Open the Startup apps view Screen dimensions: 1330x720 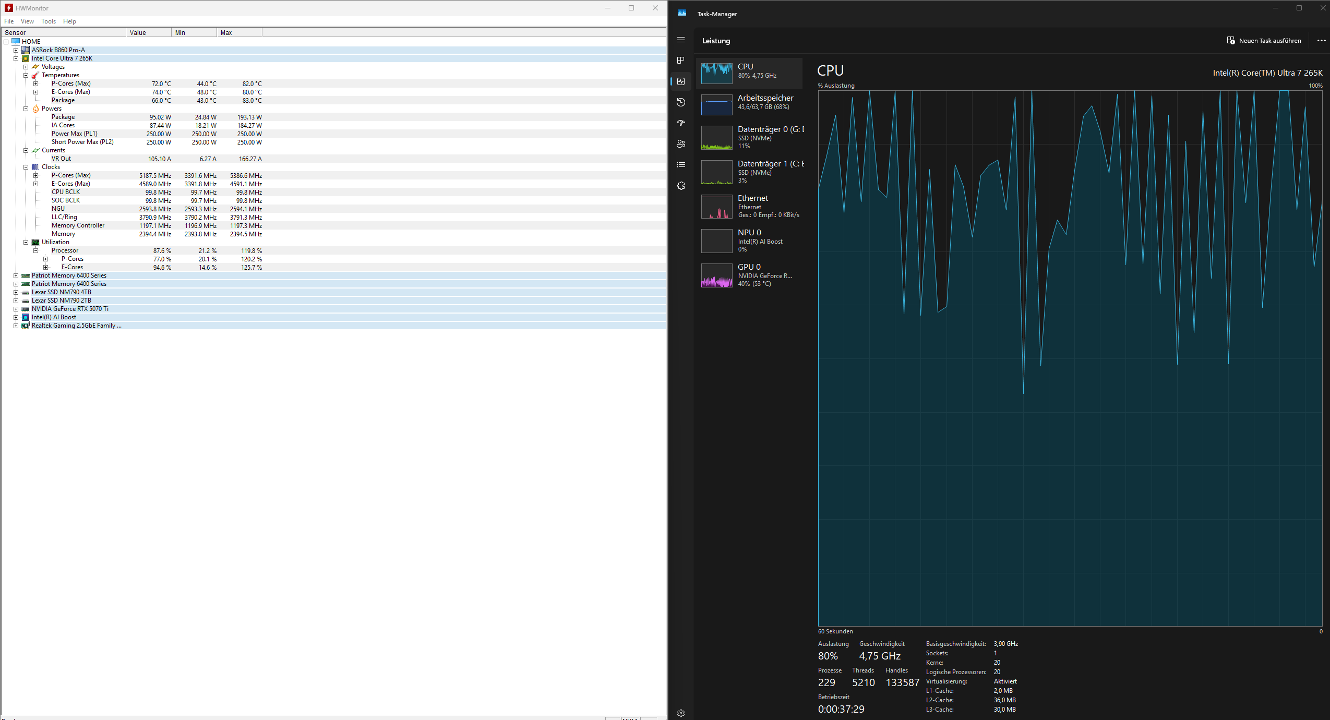tap(681, 123)
